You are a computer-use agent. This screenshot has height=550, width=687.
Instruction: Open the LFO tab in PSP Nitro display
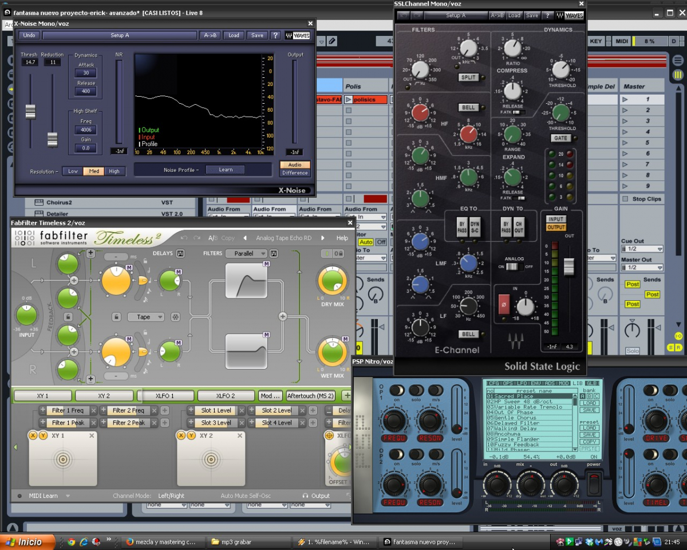coord(523,383)
